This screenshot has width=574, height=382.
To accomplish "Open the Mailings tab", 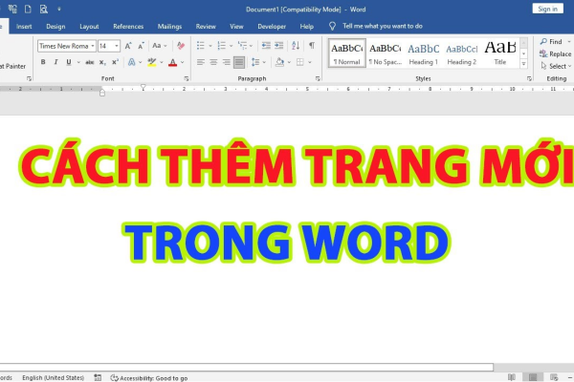I will 169,27.
